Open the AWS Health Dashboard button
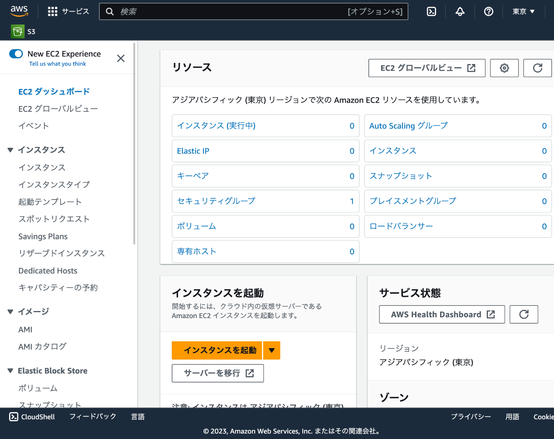This screenshot has height=439, width=554. [442, 315]
